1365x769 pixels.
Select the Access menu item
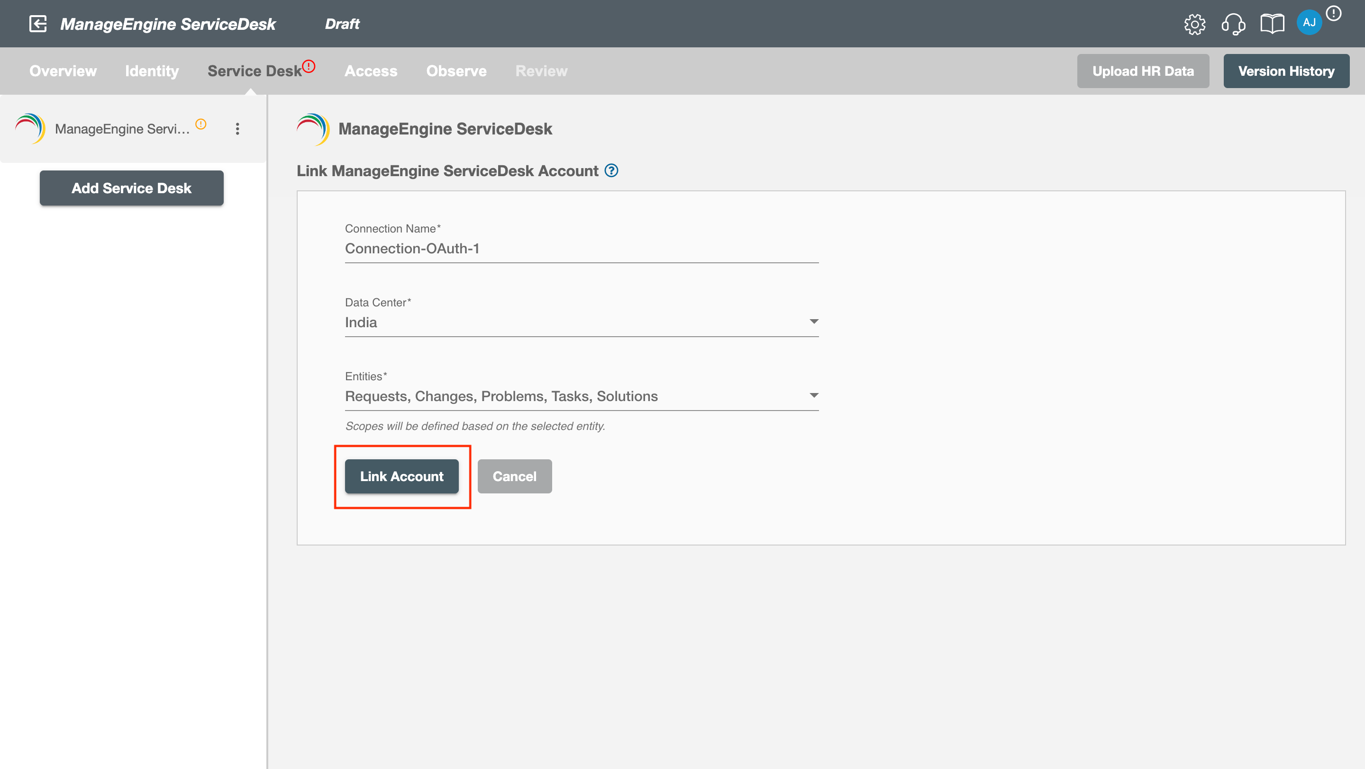coord(370,71)
